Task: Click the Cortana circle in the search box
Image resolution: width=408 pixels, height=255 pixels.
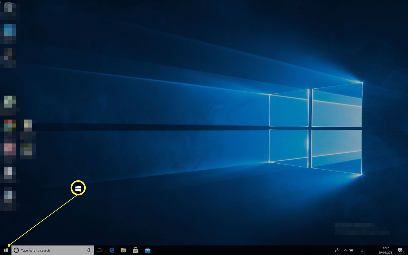Action: 16,250
